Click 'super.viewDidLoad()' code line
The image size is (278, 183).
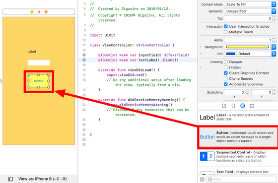[x=127, y=75]
